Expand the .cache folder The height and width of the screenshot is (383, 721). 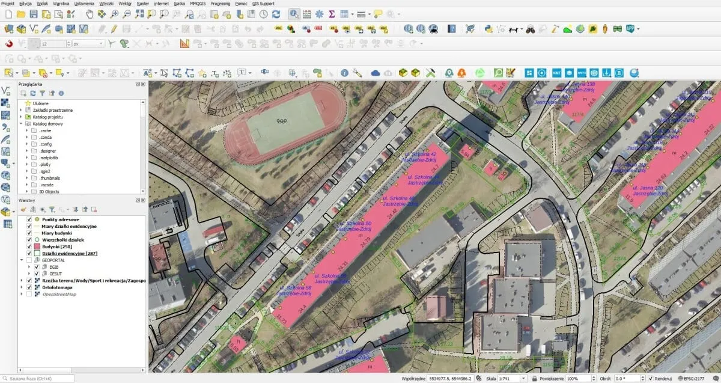coord(27,130)
